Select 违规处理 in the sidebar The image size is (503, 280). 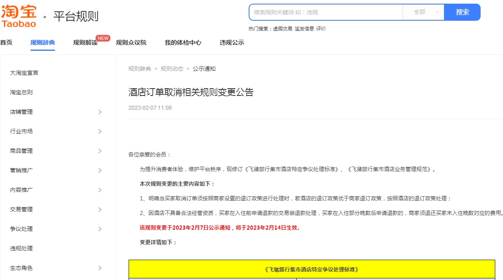click(x=22, y=249)
